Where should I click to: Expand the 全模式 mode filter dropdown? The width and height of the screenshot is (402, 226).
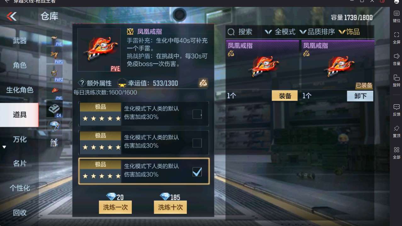tap(280, 32)
